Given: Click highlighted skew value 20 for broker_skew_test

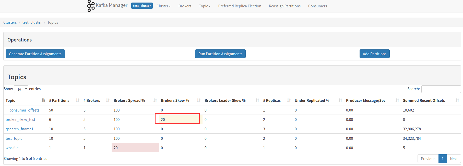Looking at the screenshot, I should pos(163,119).
